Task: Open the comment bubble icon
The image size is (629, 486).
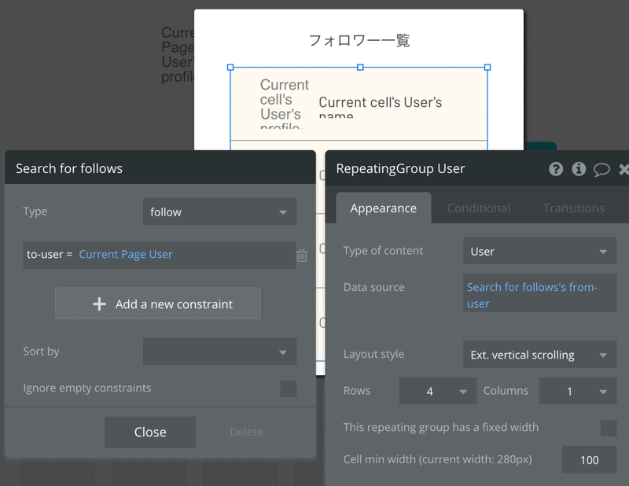Action: point(601,170)
